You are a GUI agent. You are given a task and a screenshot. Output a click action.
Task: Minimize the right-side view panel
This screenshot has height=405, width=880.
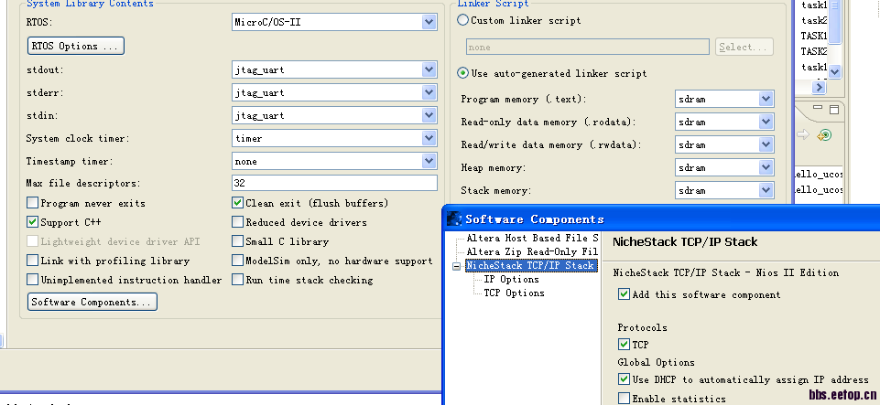click(818, 108)
